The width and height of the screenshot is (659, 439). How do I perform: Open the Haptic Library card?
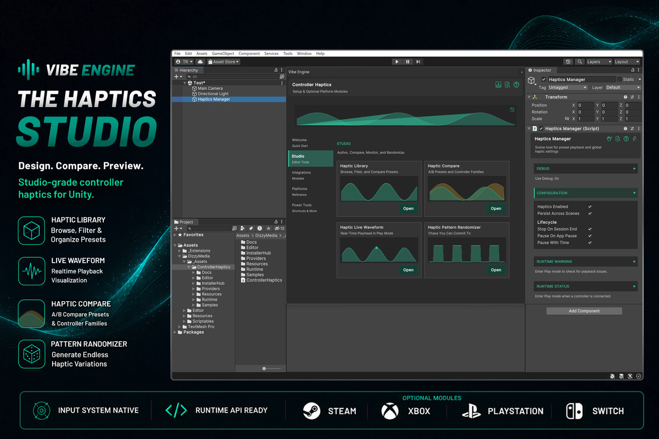click(x=408, y=209)
